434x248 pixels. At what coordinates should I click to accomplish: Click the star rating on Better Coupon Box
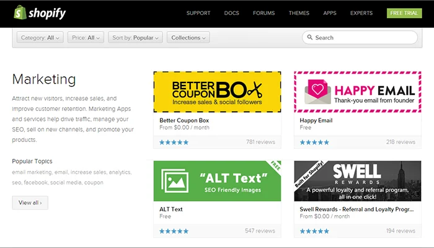pos(174,142)
